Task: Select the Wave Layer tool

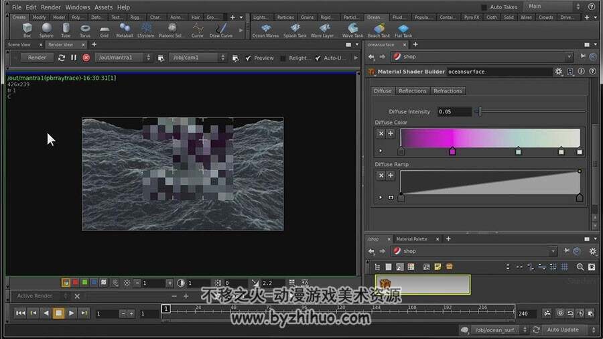Action: [x=324, y=30]
